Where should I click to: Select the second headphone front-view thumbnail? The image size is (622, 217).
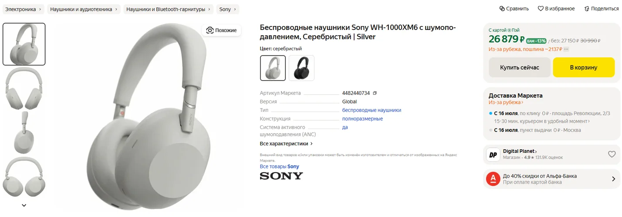(24, 89)
